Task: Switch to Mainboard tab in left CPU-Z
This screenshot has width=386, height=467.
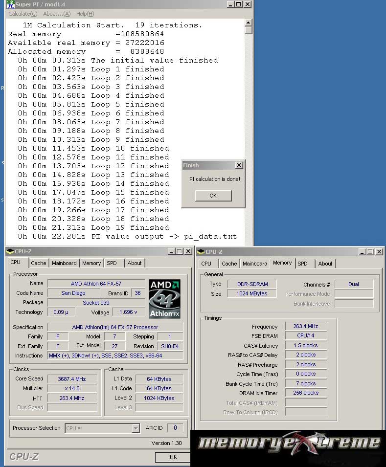Action: 64,263
